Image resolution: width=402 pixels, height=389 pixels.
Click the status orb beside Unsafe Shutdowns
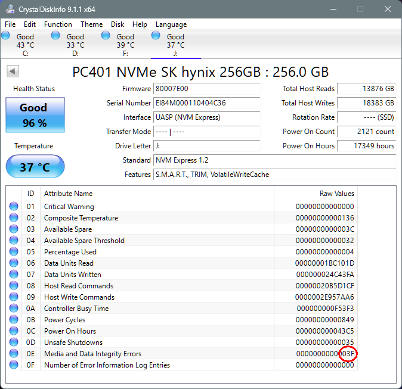14,343
